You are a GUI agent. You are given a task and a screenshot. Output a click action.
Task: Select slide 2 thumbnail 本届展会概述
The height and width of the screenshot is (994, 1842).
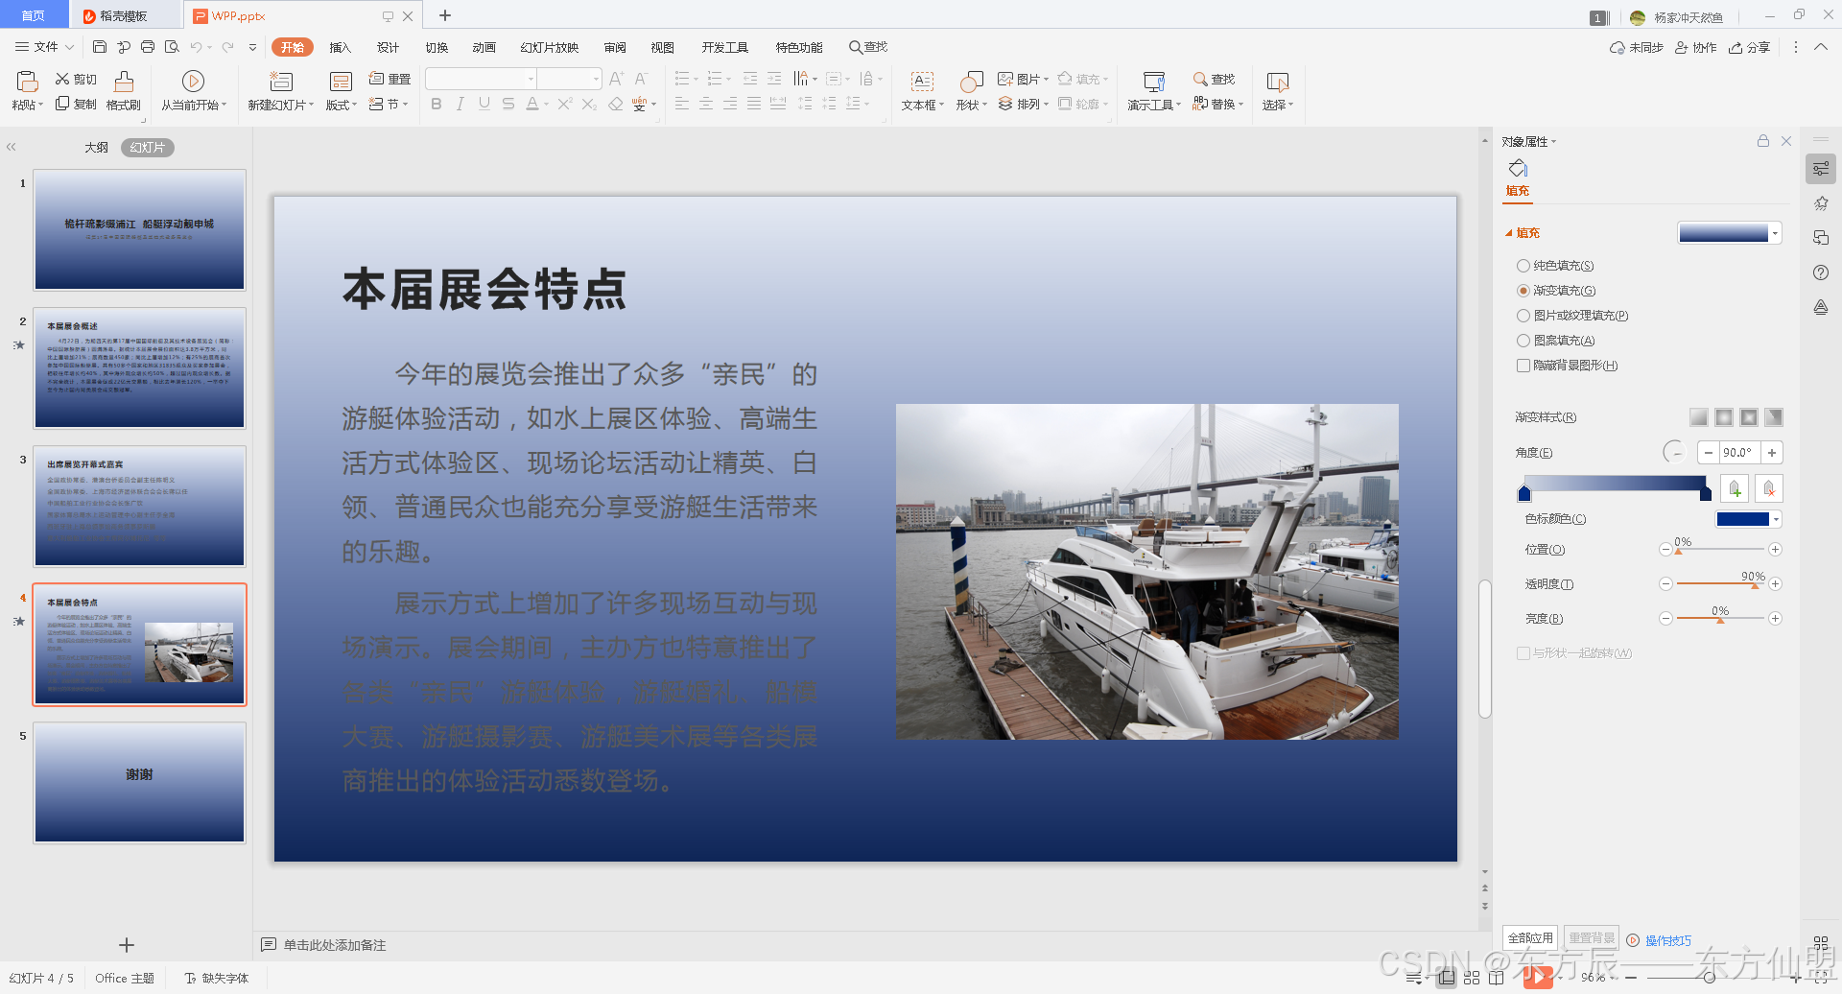coord(140,368)
